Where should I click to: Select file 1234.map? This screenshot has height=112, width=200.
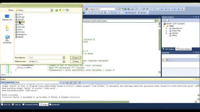click(x=20, y=27)
